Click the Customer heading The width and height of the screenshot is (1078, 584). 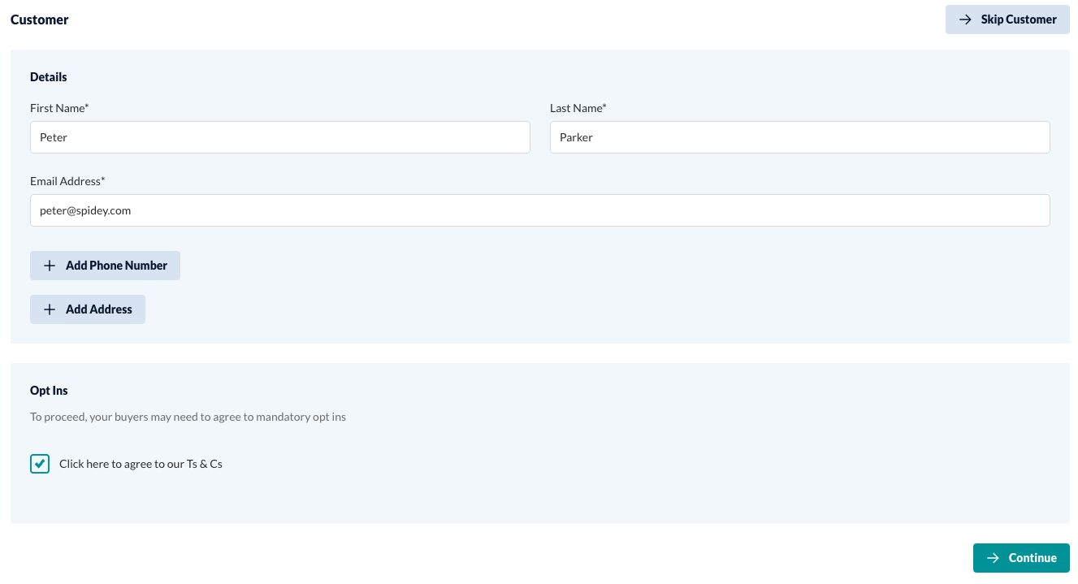pos(40,19)
